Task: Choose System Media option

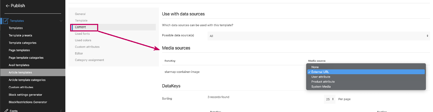Action: [321, 87]
